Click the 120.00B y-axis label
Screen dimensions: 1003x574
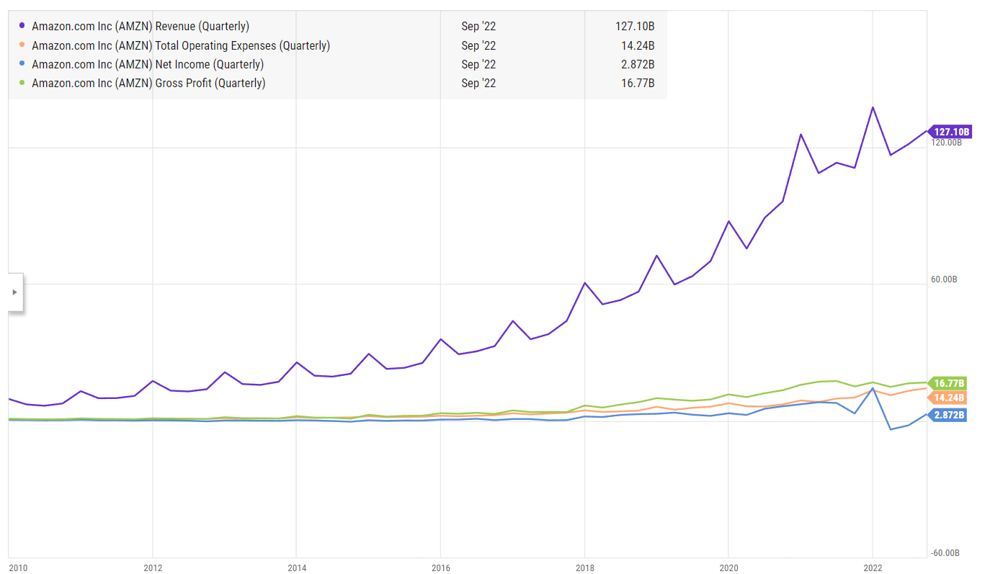(946, 143)
